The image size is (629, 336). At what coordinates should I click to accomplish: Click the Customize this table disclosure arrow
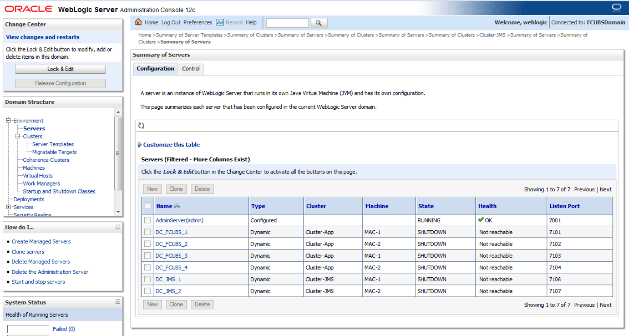tap(139, 144)
